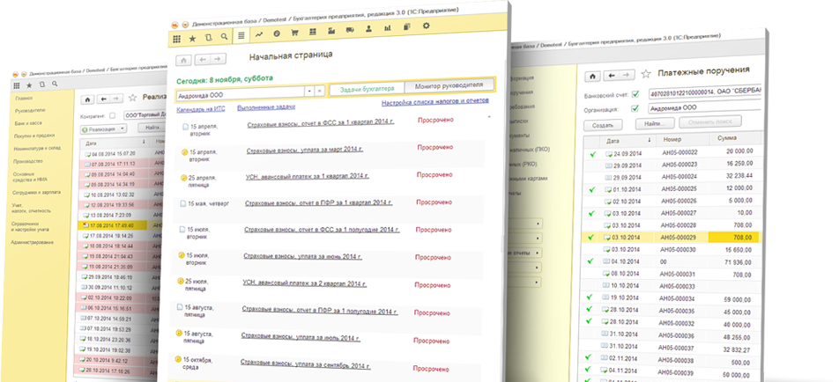Open the settings gear icon in toolbar
Image resolution: width=839 pixels, height=382 pixels.
(427, 27)
